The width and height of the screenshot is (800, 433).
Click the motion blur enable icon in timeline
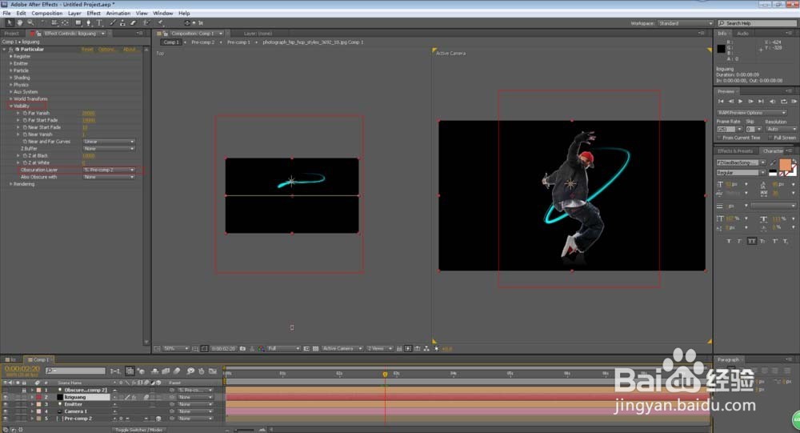point(177,371)
